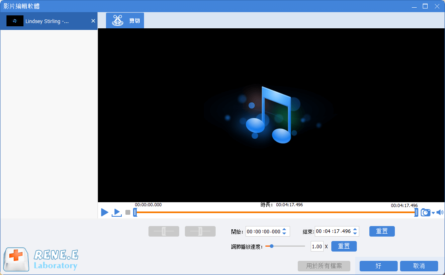Decrease the 開始 start time

284,234
